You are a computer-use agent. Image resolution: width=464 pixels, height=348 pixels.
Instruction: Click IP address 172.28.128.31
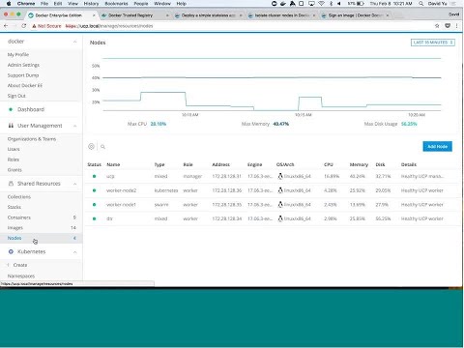pos(226,176)
